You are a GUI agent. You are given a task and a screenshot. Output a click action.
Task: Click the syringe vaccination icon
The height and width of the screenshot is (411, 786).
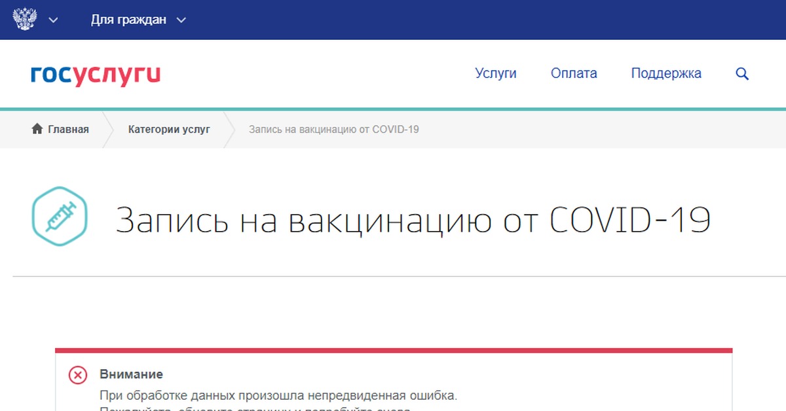tap(60, 217)
